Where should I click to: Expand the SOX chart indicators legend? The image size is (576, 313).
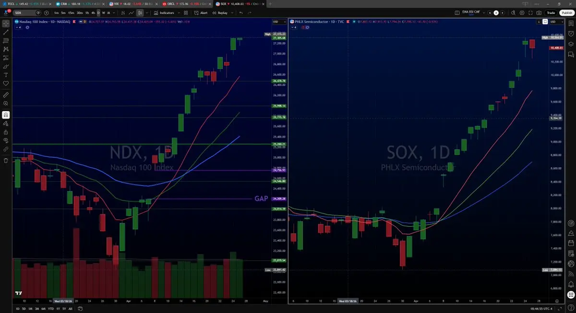pos(293,27)
